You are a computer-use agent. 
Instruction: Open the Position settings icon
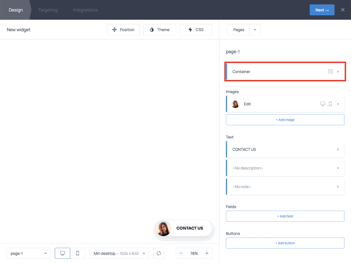click(114, 29)
